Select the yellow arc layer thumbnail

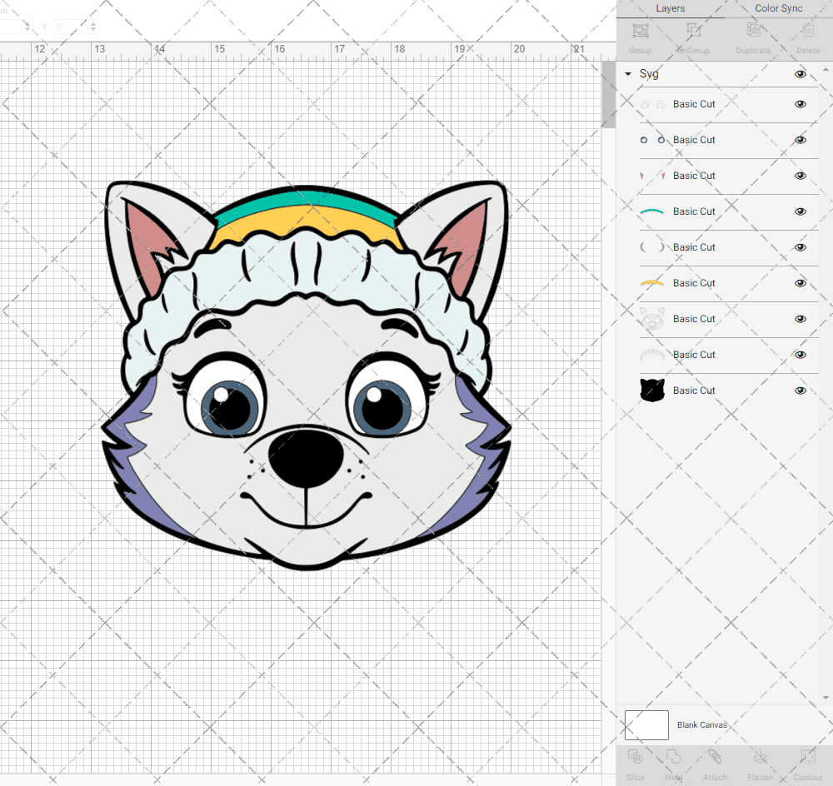tap(652, 283)
